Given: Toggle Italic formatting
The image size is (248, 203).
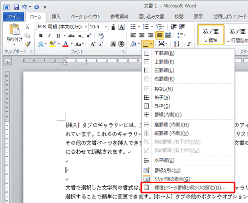Looking at the screenshot, I should pos(49,36).
